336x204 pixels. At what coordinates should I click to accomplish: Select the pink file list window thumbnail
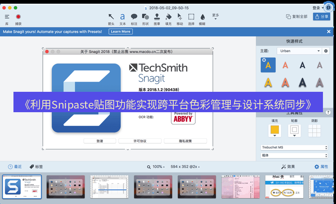point(241,187)
